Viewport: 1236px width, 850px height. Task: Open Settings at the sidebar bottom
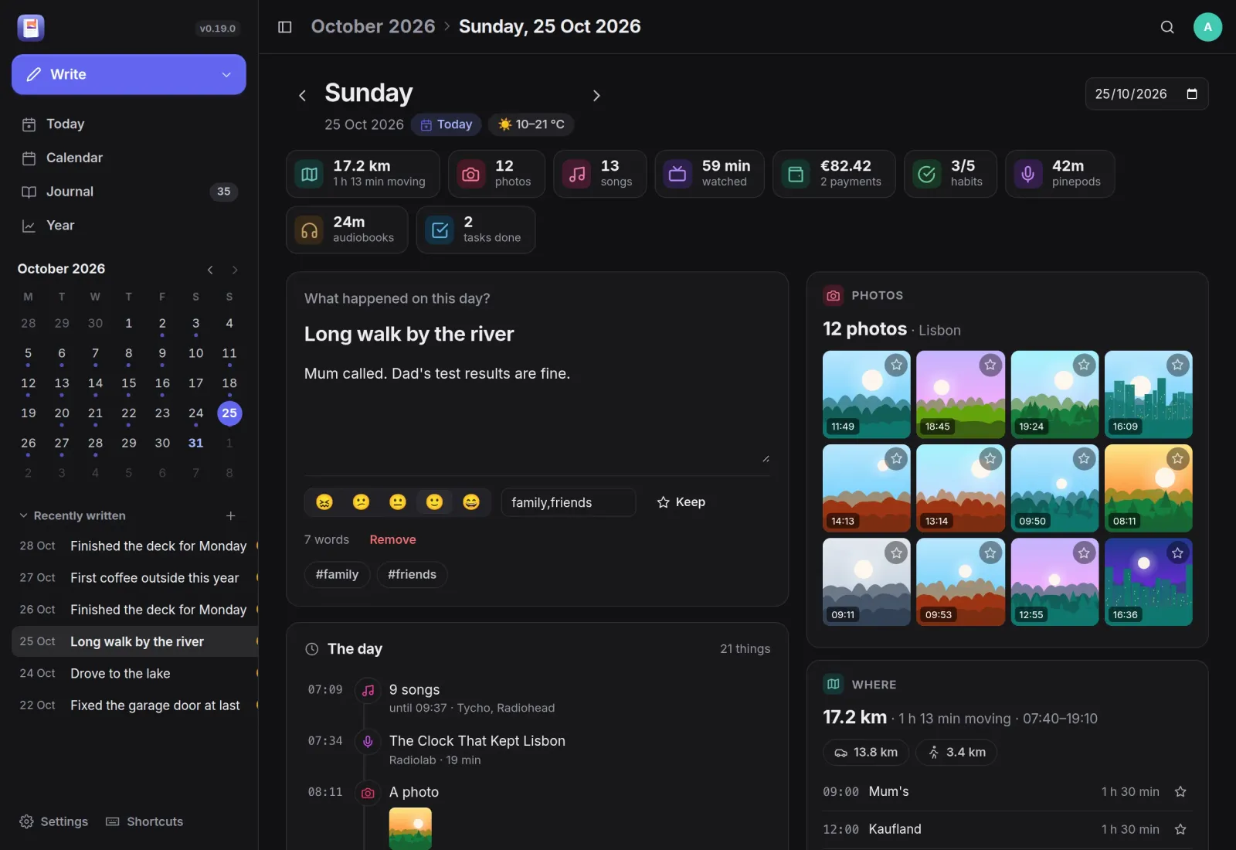[x=53, y=821]
